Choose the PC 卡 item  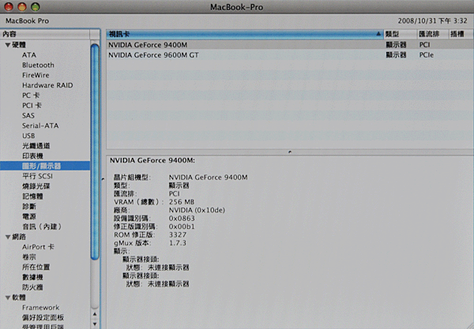[x=31, y=95]
